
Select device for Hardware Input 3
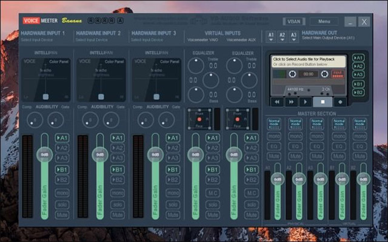point(147,40)
